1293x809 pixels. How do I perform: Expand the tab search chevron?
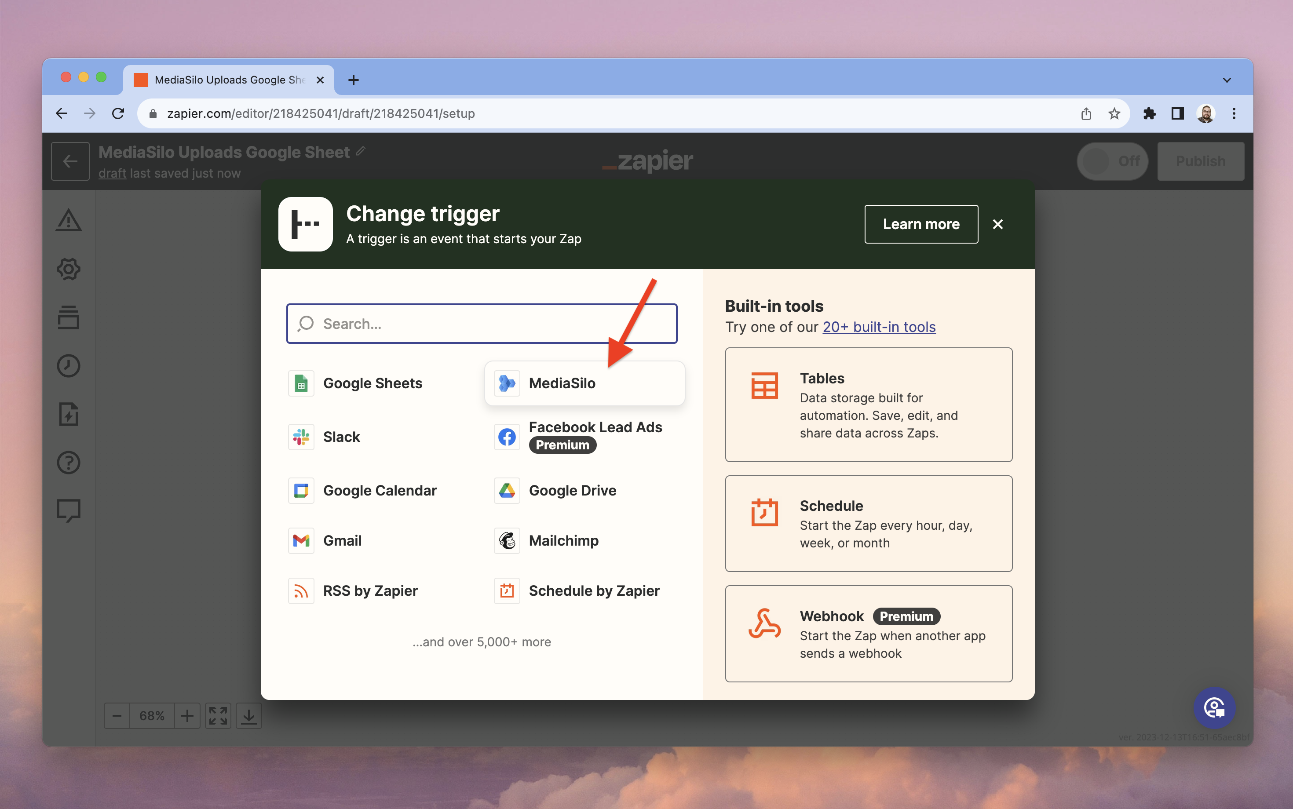tap(1227, 80)
